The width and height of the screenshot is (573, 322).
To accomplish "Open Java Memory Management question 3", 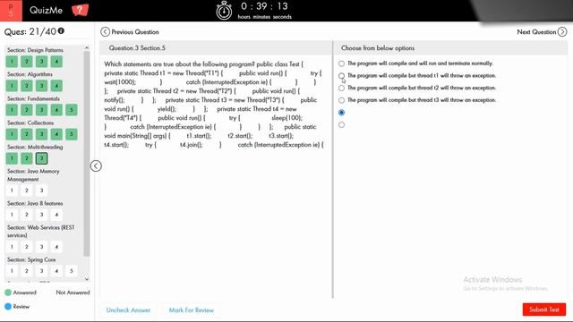I will (42, 191).
